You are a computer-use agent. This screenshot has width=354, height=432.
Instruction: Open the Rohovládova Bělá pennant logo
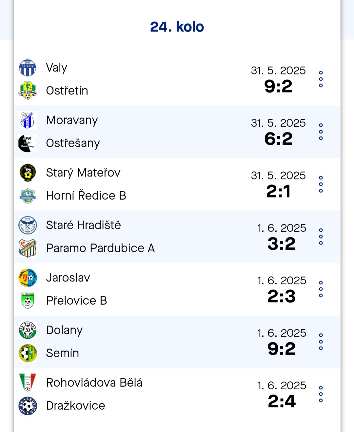coord(28,383)
